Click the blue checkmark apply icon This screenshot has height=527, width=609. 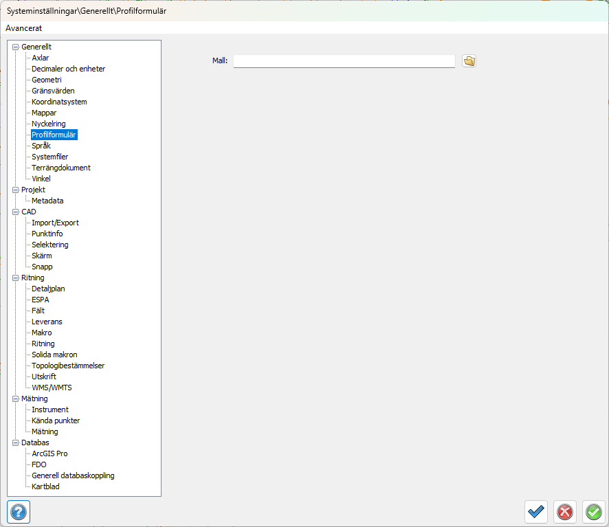coord(535,512)
